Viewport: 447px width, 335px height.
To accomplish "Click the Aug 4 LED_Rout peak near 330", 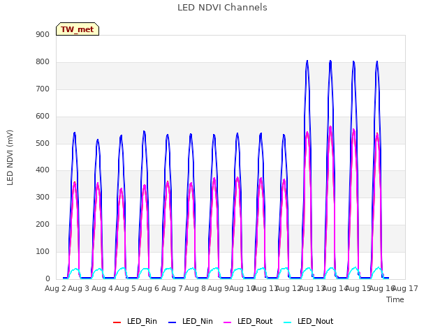I will (121, 189).
